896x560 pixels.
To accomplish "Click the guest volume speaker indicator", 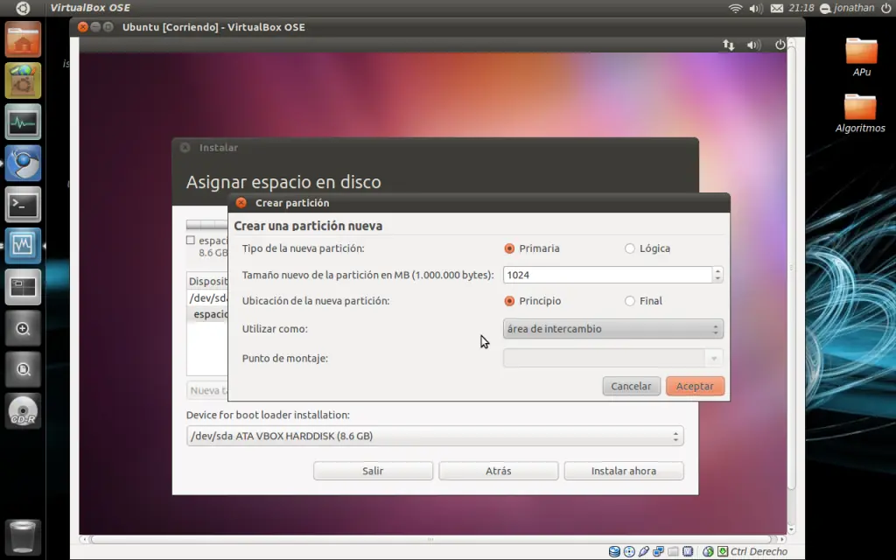I will pos(753,45).
